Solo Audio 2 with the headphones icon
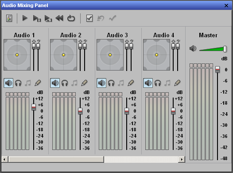 click(x=65, y=83)
